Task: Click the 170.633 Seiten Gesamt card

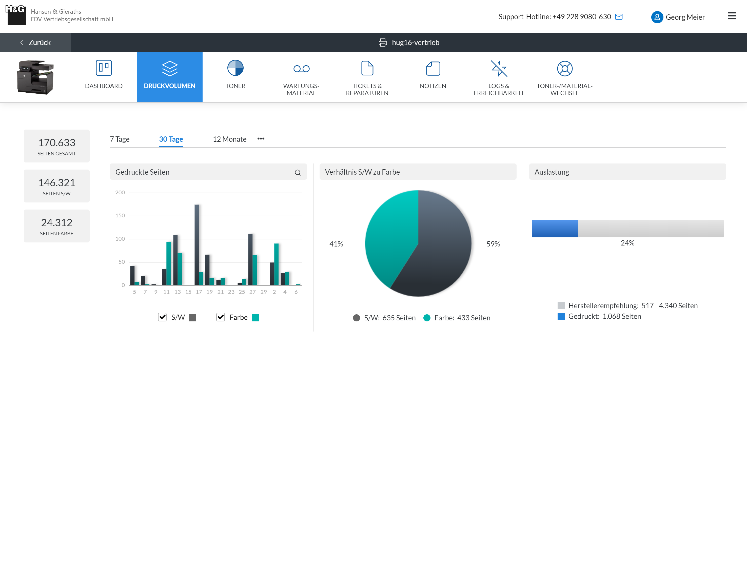Action: 56,146
